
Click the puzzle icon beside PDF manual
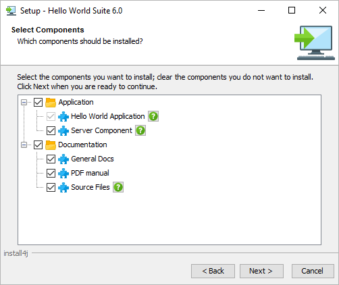(x=63, y=173)
